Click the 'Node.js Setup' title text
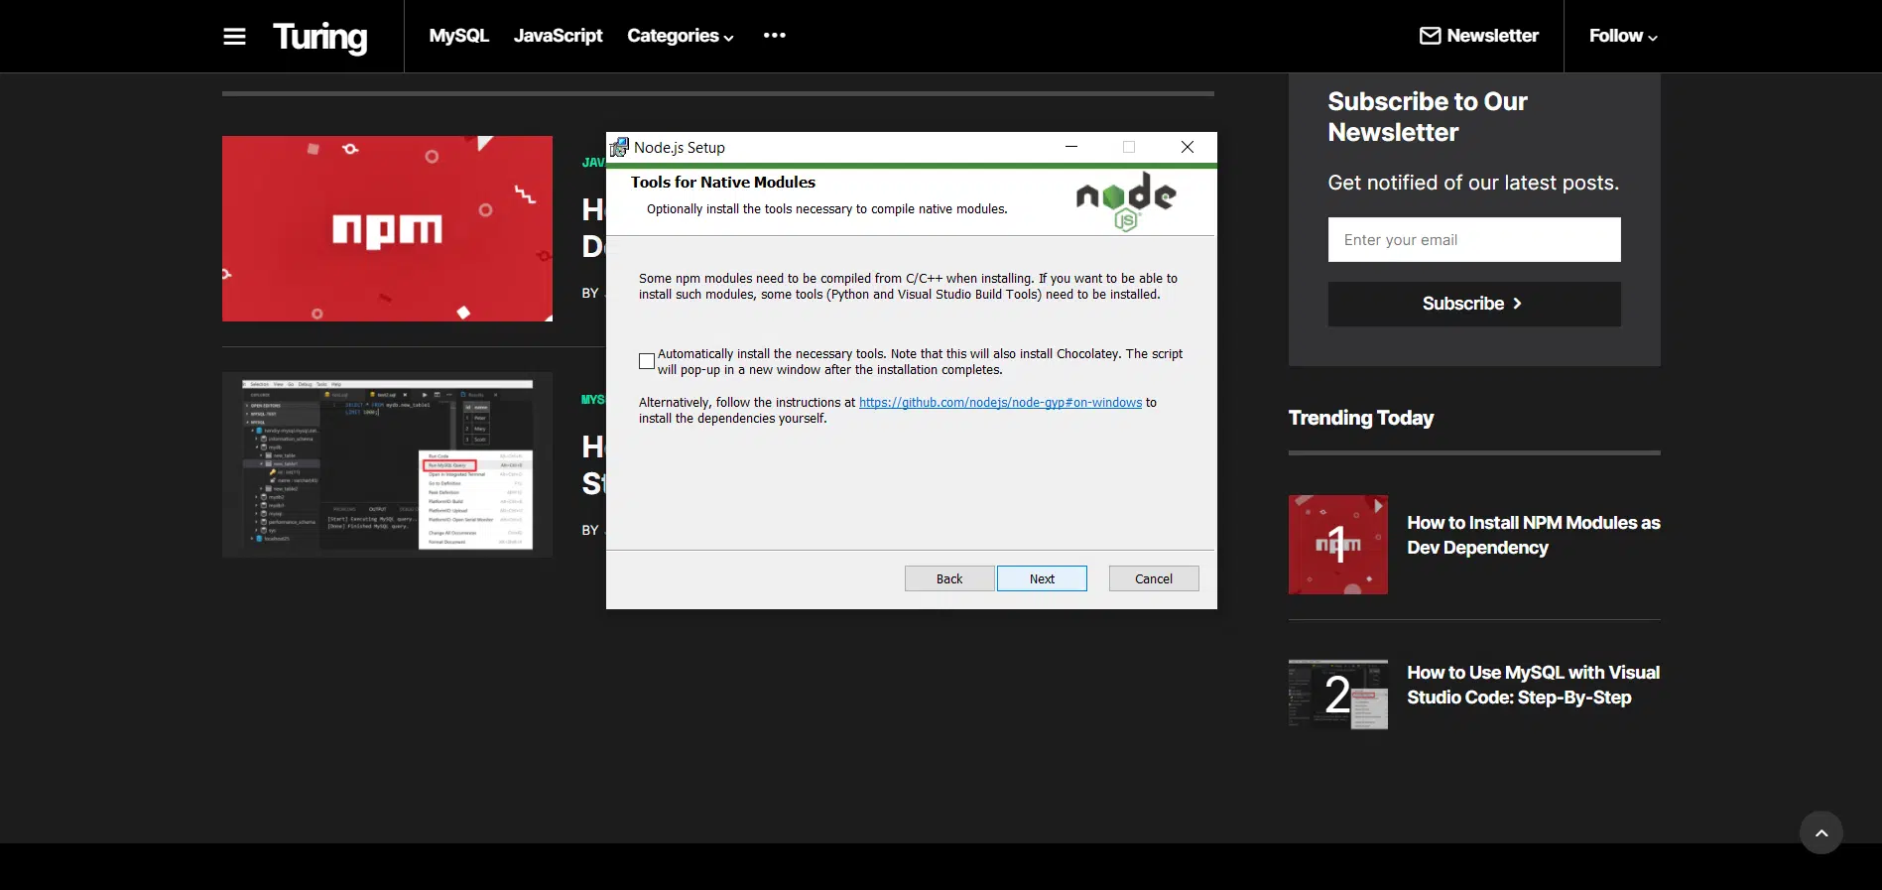 [680, 147]
